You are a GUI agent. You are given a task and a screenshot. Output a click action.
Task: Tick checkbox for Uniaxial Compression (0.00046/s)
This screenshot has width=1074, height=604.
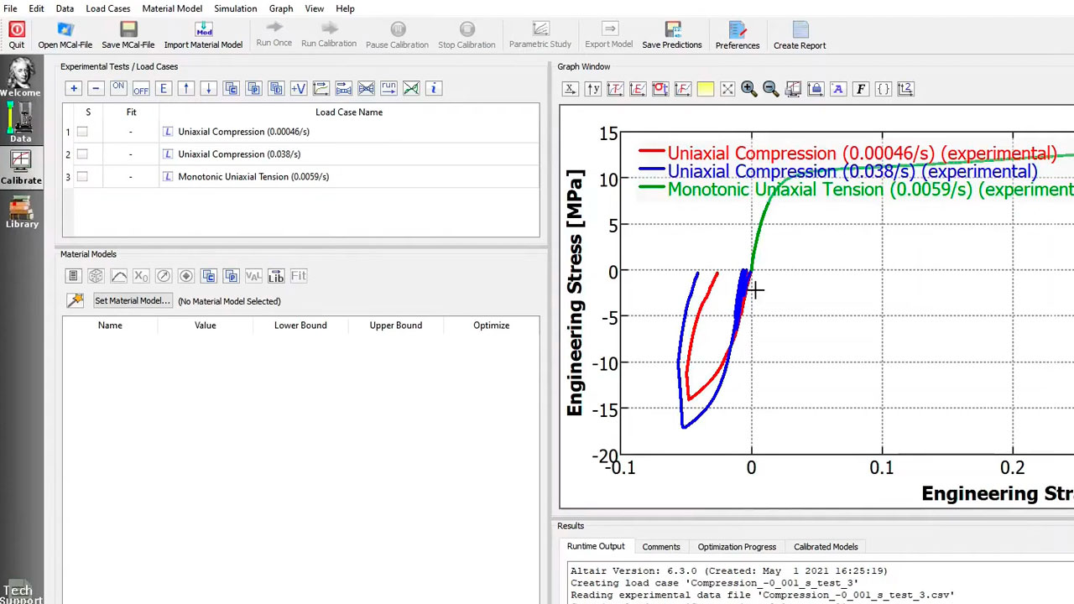[82, 132]
